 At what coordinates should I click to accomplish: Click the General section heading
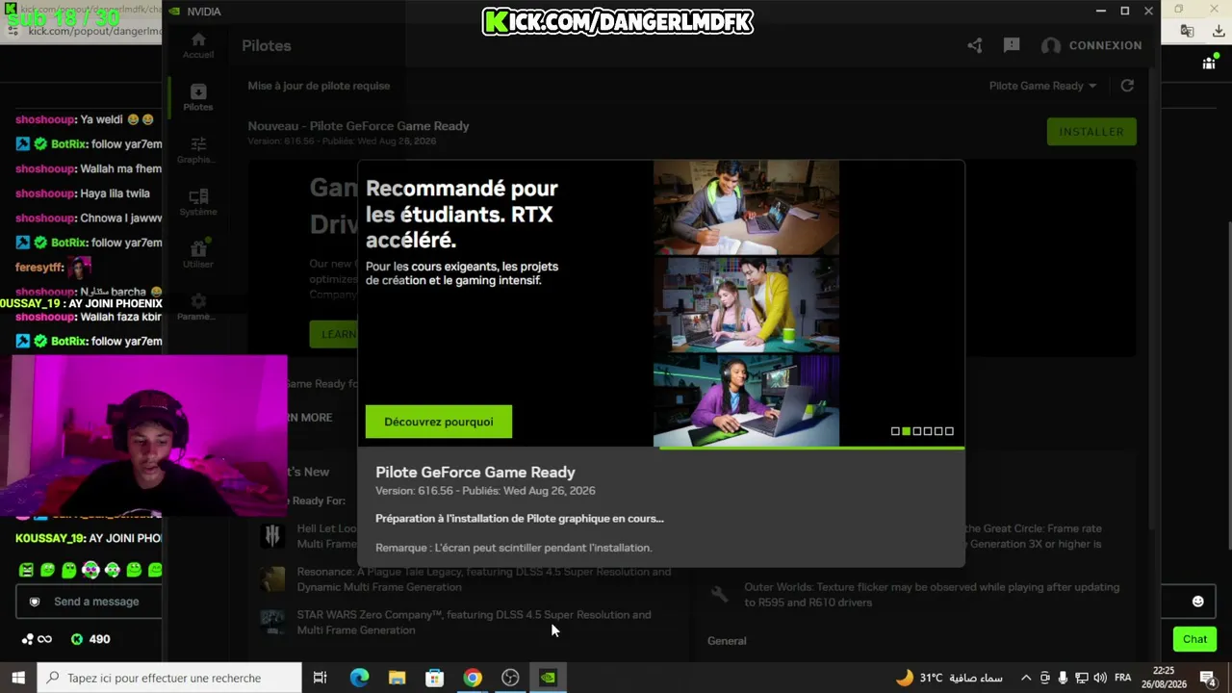click(x=727, y=641)
